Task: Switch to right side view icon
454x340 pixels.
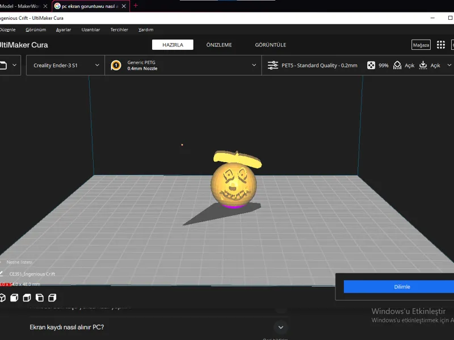Action: click(x=52, y=297)
